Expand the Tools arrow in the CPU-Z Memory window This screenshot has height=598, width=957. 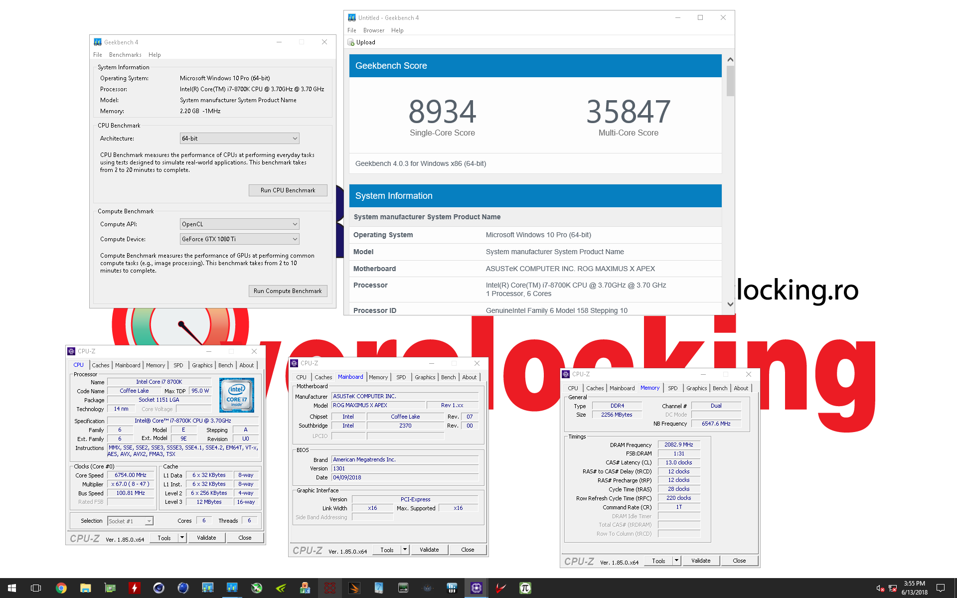tap(677, 561)
